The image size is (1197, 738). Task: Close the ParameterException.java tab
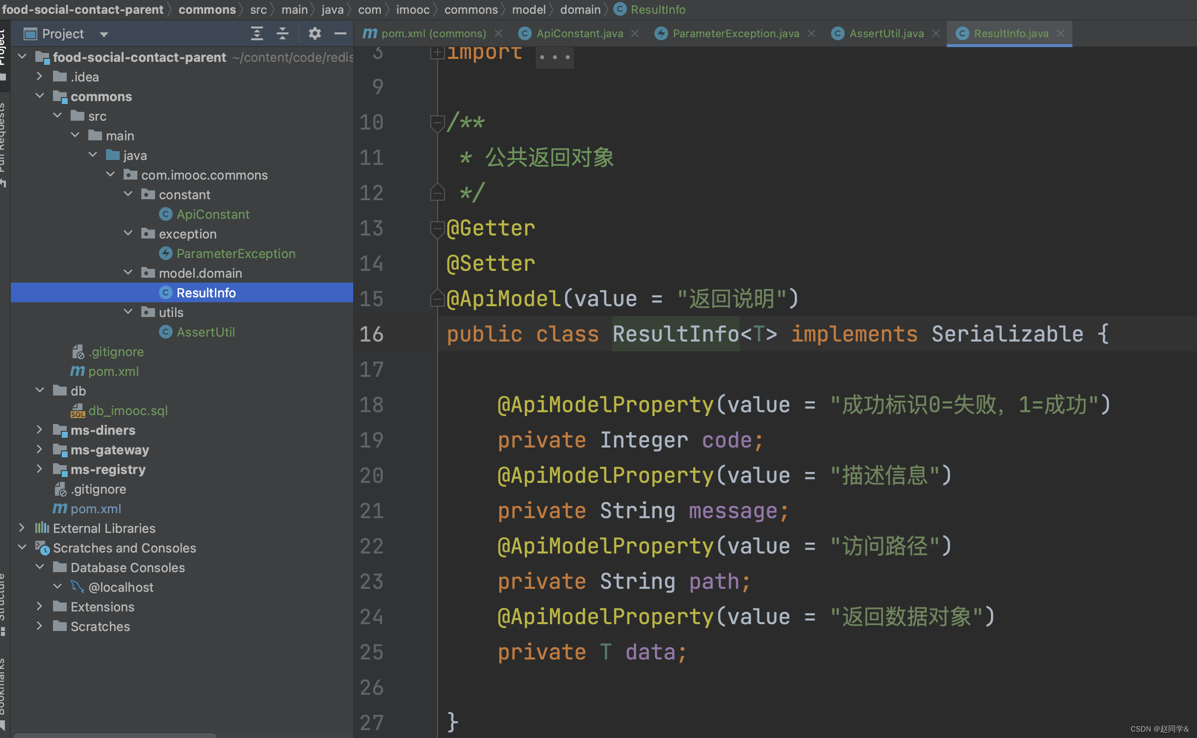tap(811, 33)
